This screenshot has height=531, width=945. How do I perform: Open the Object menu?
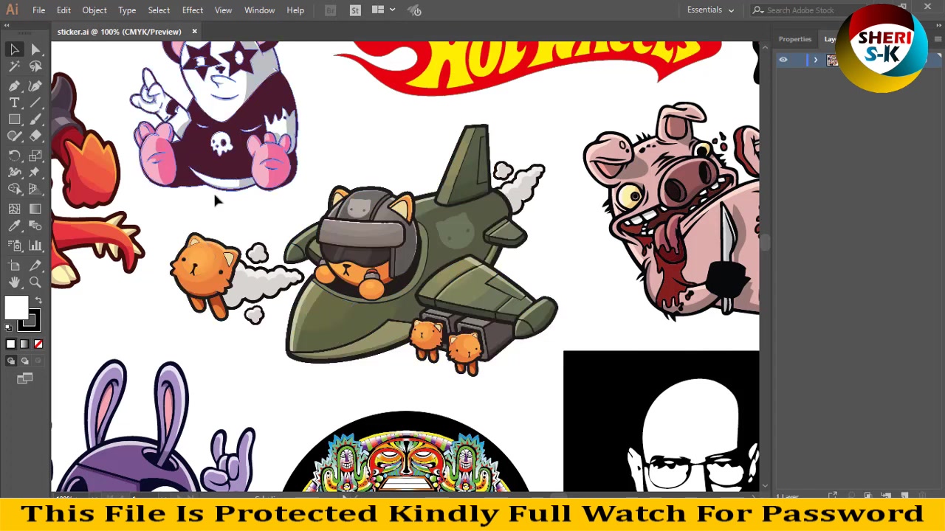[94, 10]
